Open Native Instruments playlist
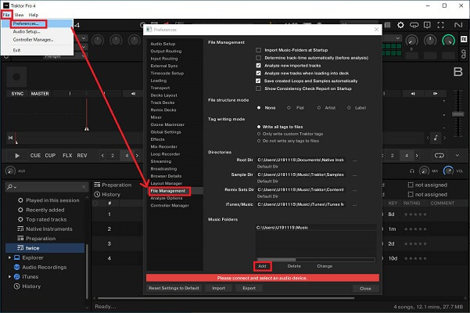 (x=48, y=229)
